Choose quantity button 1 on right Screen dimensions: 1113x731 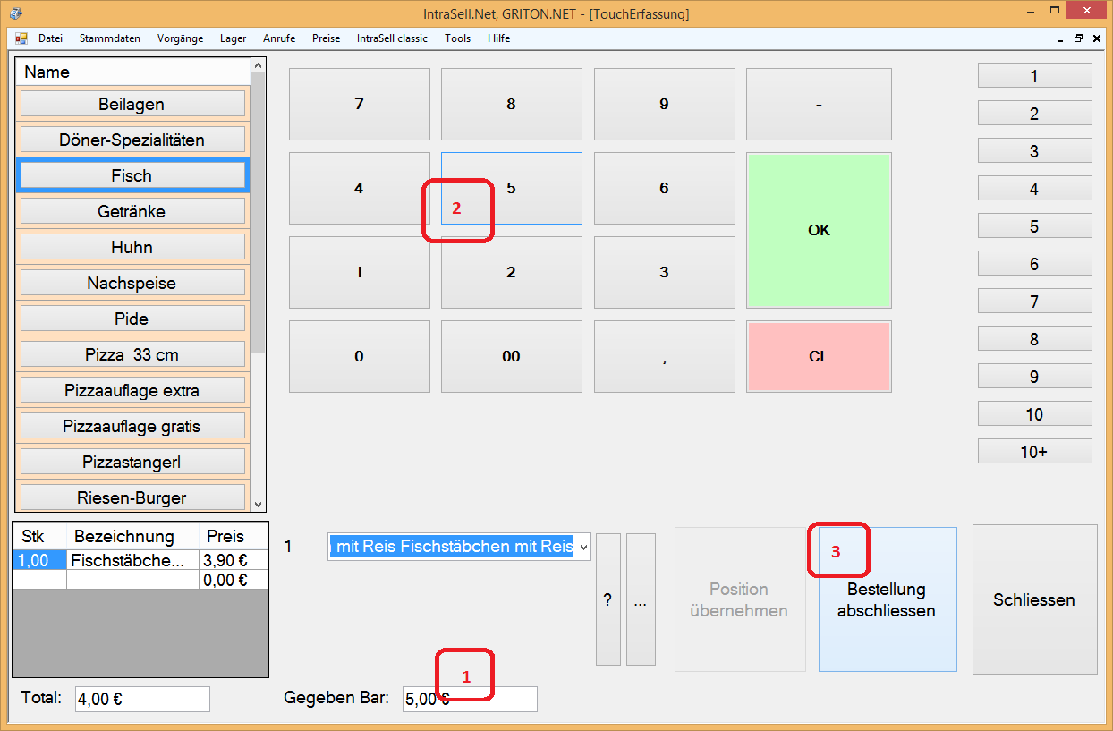[x=1034, y=75]
